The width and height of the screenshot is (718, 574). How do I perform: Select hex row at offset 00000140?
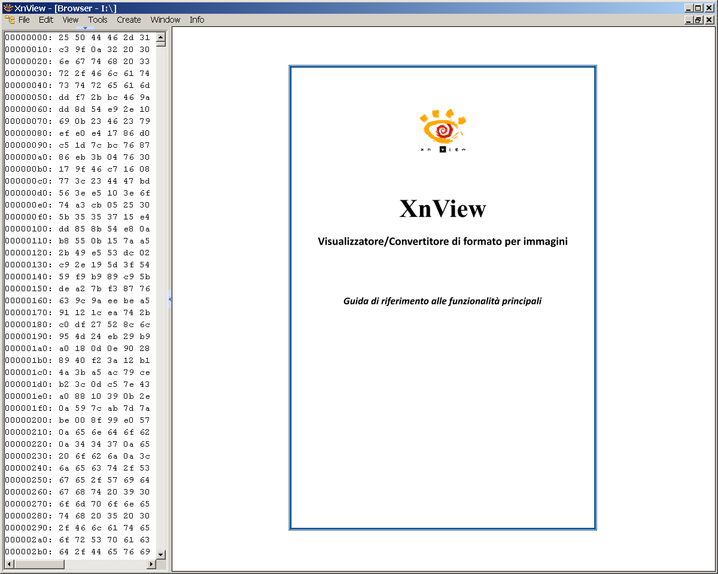tap(78, 276)
